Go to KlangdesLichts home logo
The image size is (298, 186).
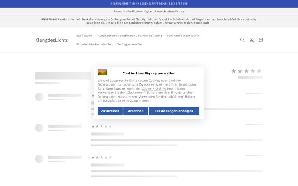pos(51,40)
